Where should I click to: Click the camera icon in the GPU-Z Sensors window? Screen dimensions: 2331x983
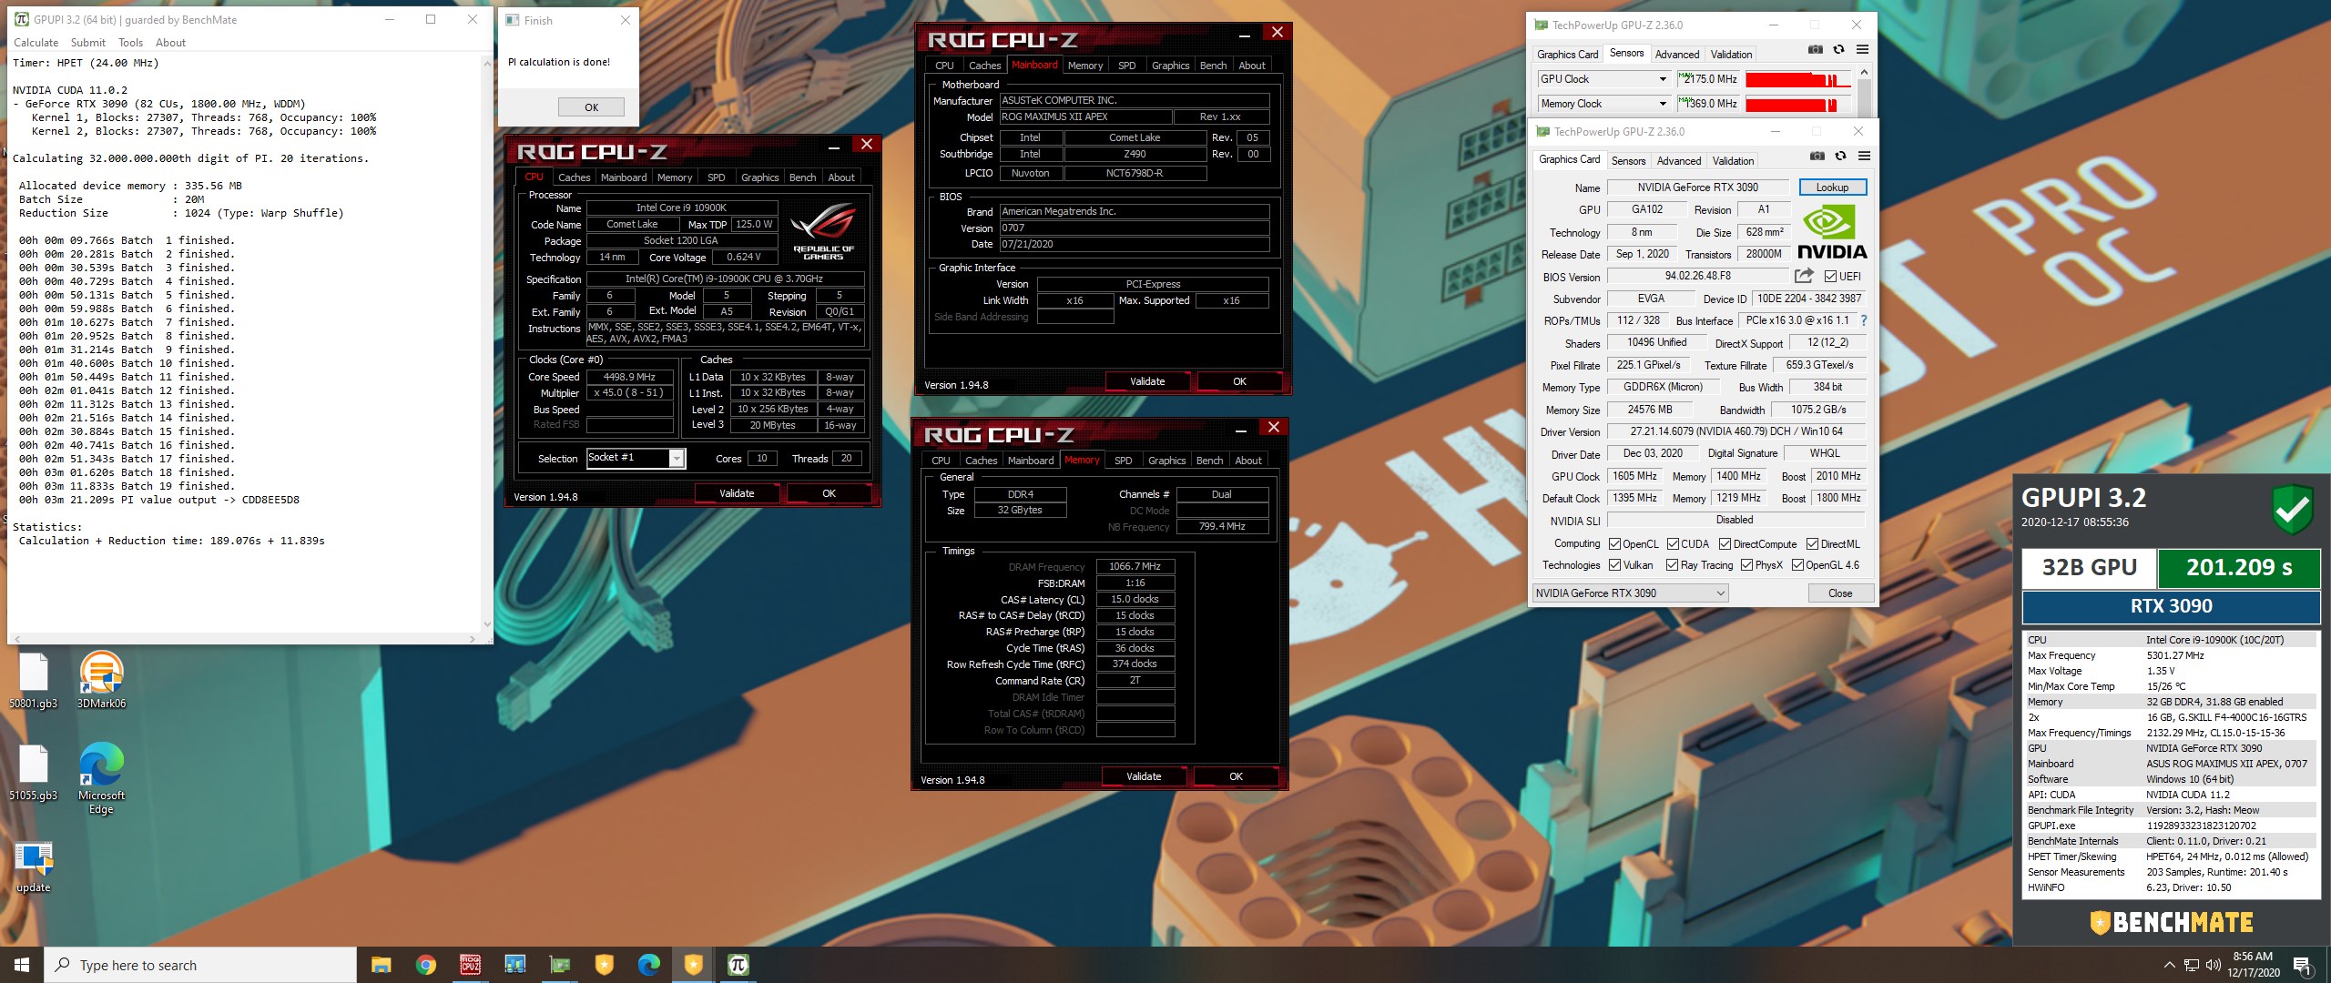click(1815, 50)
